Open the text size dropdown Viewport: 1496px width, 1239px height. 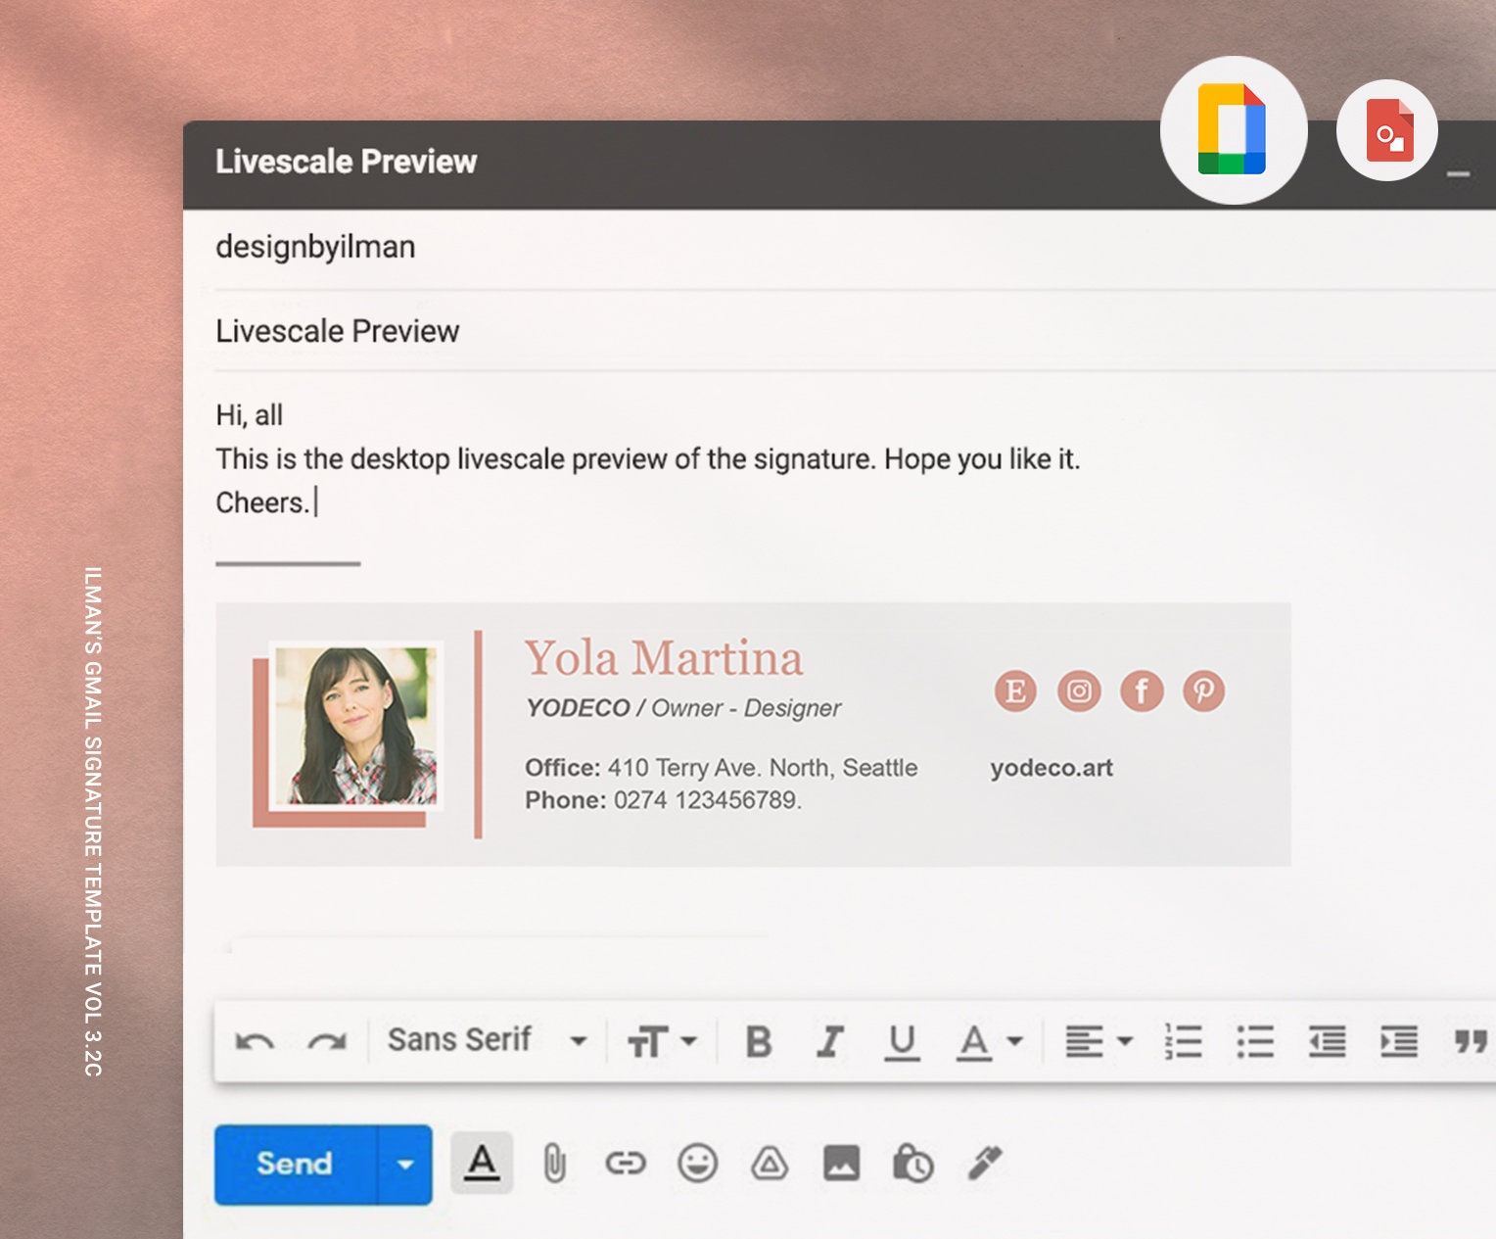click(x=662, y=1041)
